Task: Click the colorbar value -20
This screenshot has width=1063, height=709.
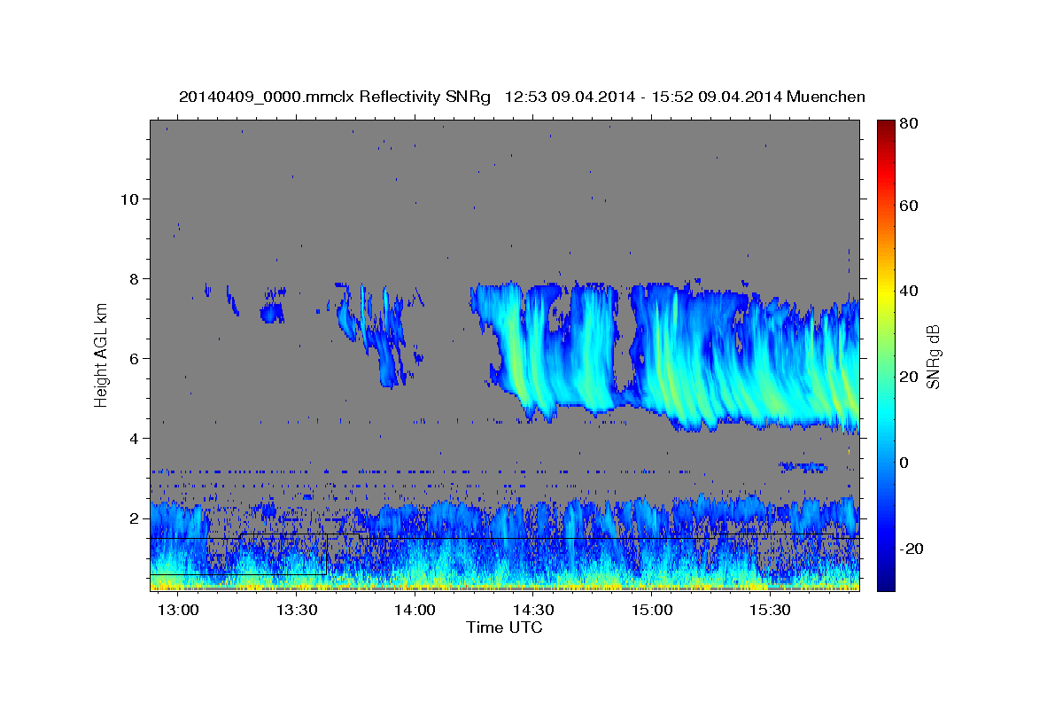Action: click(x=912, y=549)
